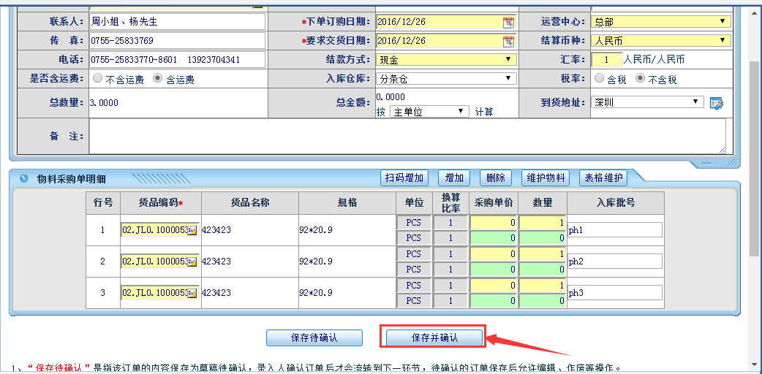Open the 结算币种 currency dropdown
The image size is (762, 374).
[661, 41]
